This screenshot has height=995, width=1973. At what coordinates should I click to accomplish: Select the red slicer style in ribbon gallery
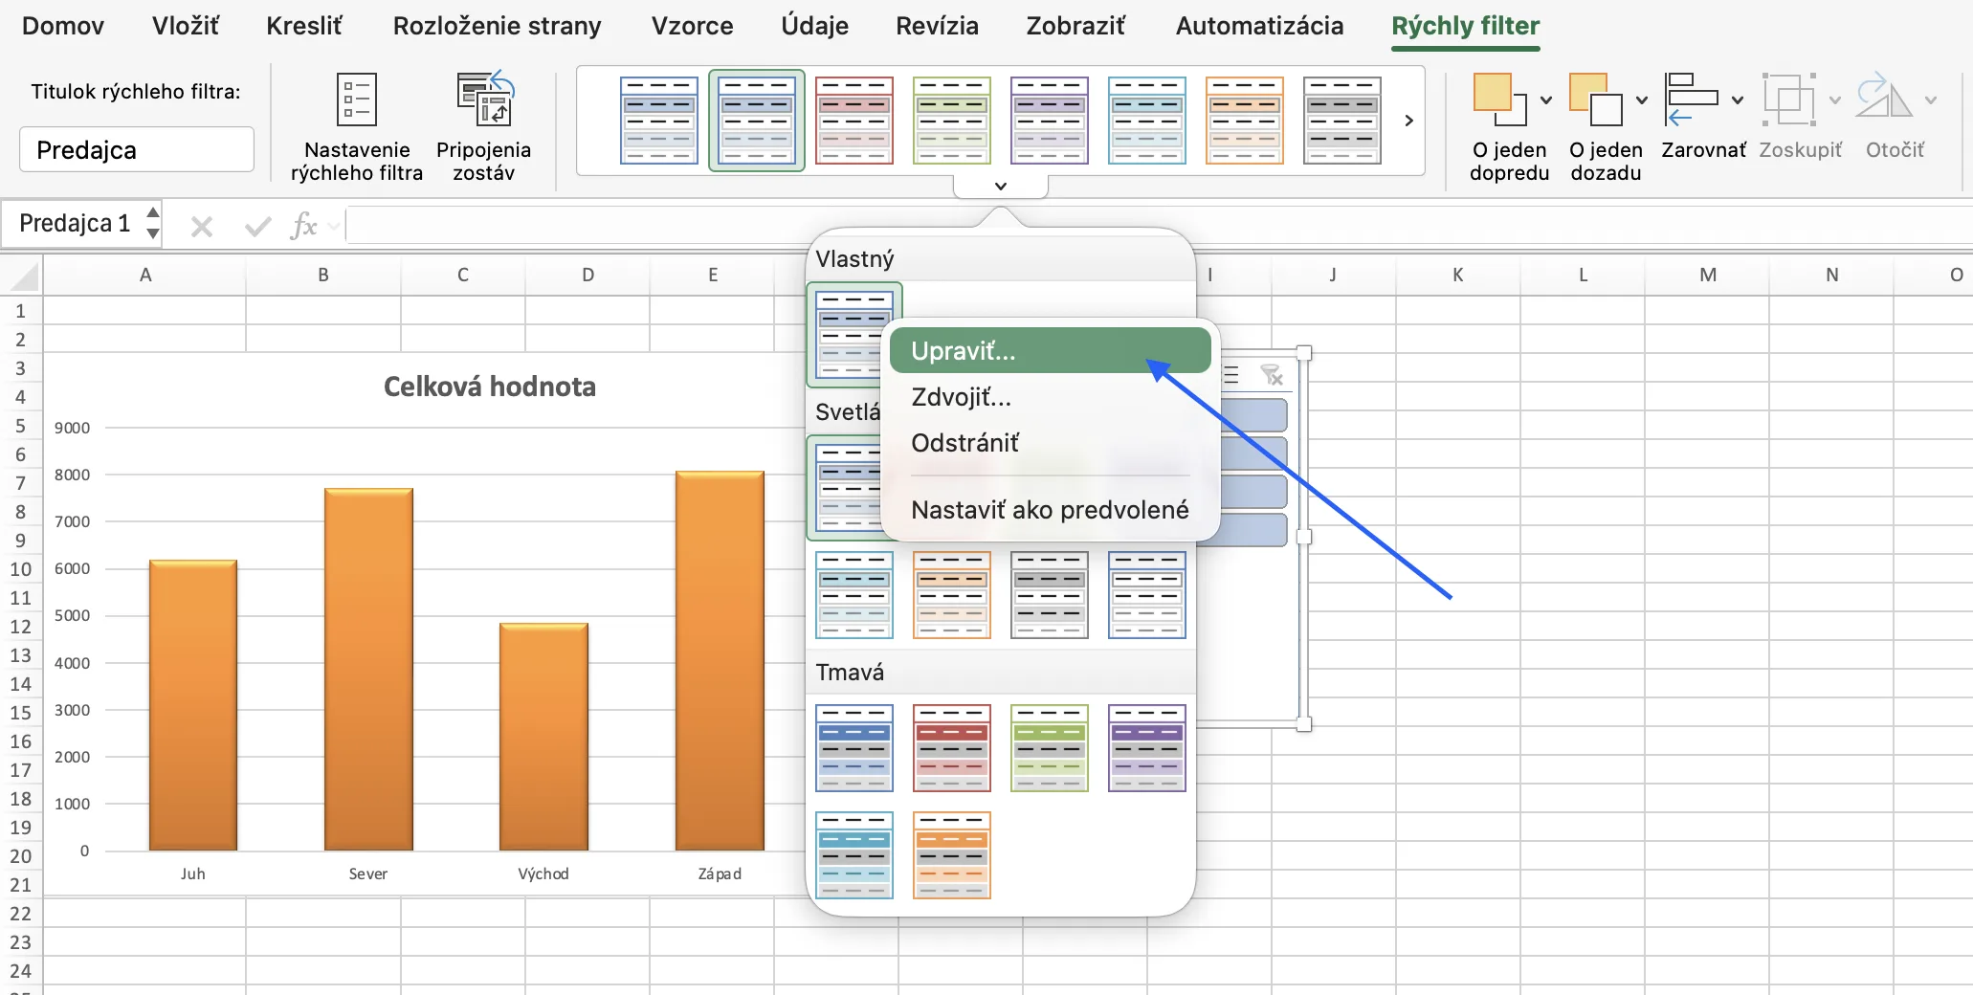click(854, 121)
